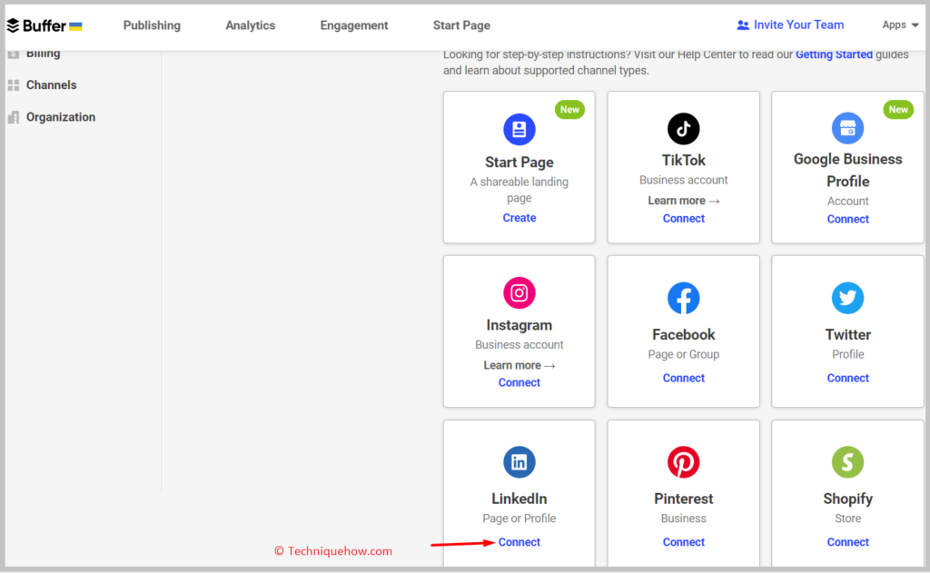Click the 'LinkedIn' card title
The width and height of the screenshot is (930, 573).
point(519,499)
